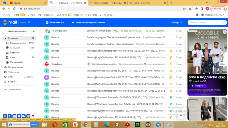This screenshot has height=128, width=228.
Task: Open 'Одноклассники' in the top menu
Action: (x=46, y=15)
